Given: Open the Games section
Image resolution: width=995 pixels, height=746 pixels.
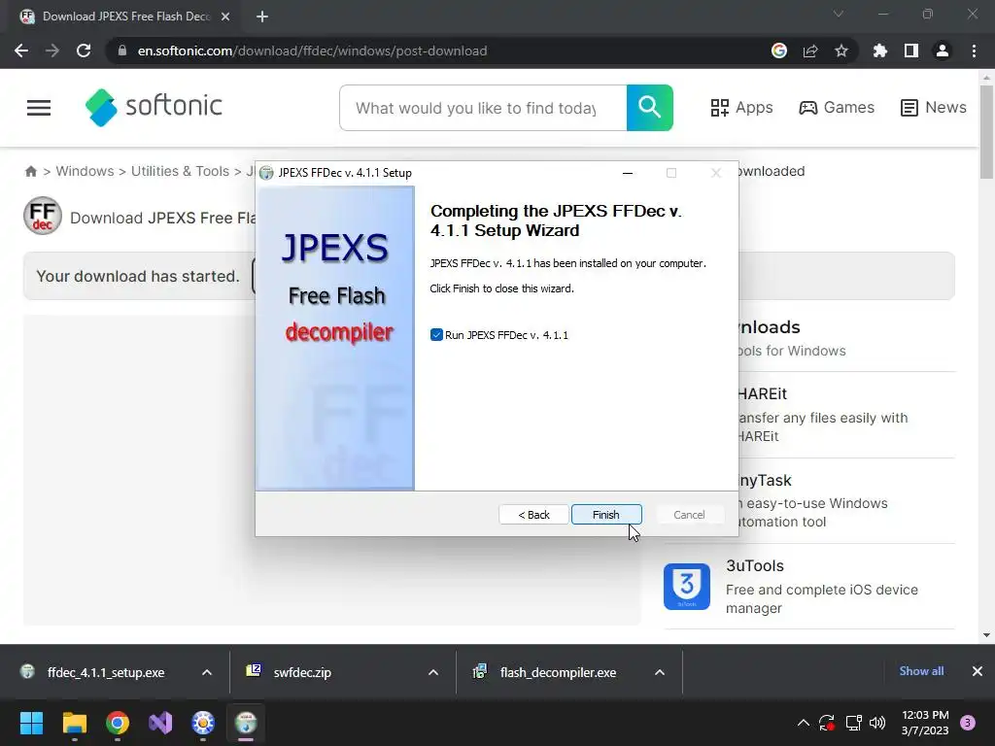Looking at the screenshot, I should (837, 107).
